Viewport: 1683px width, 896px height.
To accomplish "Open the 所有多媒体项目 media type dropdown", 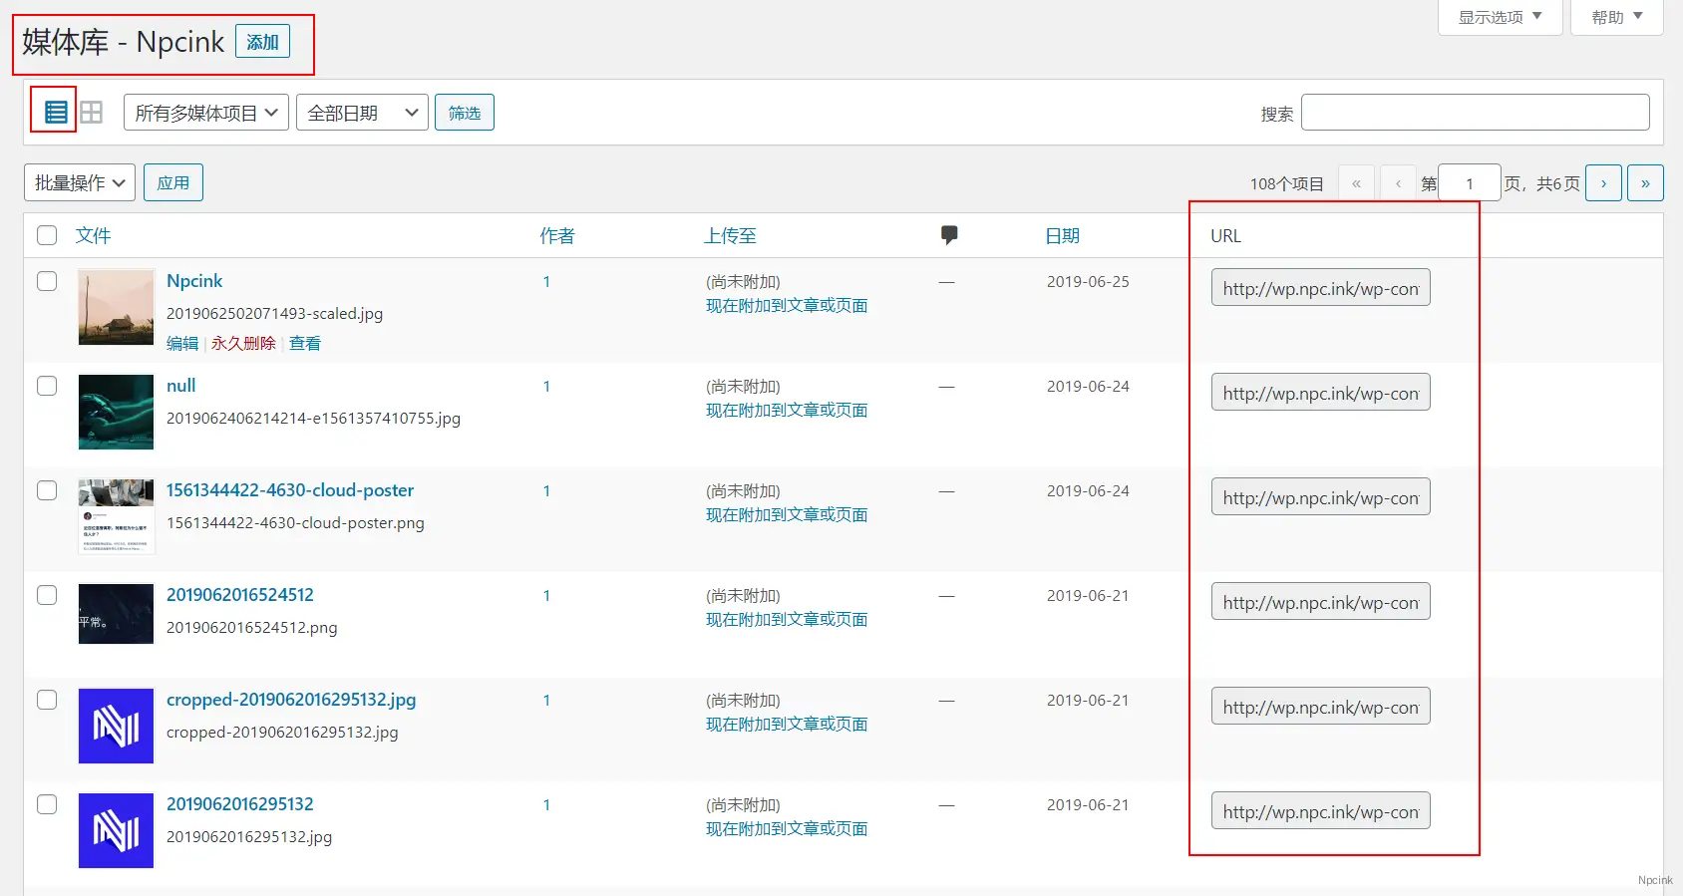I will click(206, 113).
